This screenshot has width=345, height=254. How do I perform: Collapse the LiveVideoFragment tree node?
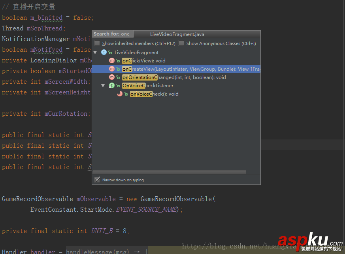coord(95,52)
